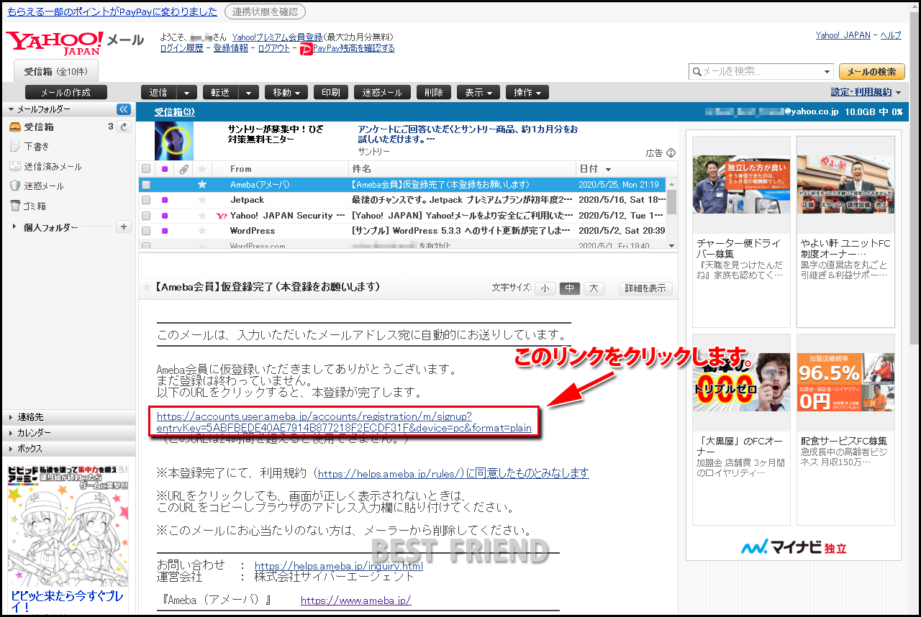921x617 pixels.
Task: Open the search options dropdown arrow
Action: point(827,72)
